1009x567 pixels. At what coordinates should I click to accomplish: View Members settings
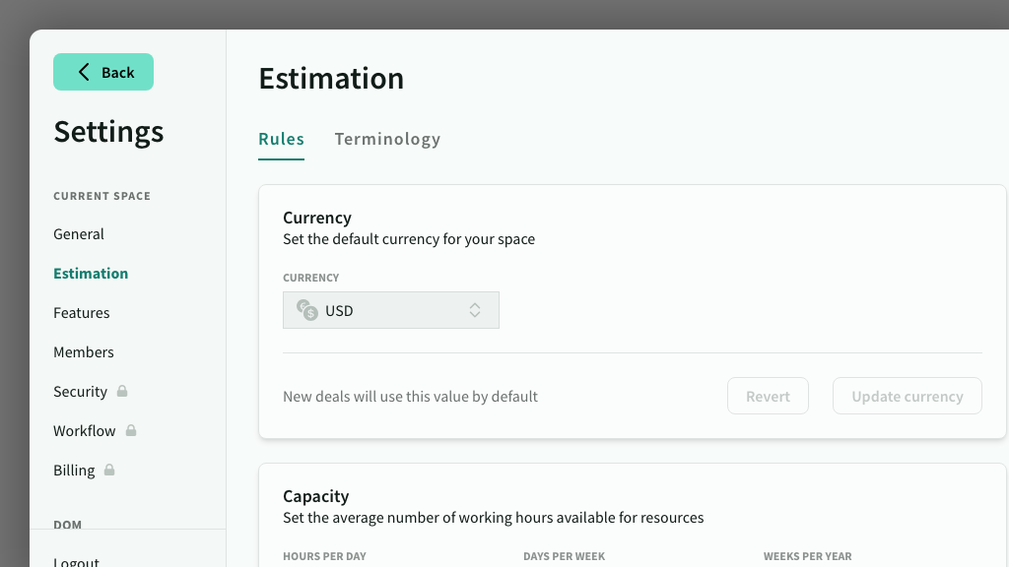point(84,351)
